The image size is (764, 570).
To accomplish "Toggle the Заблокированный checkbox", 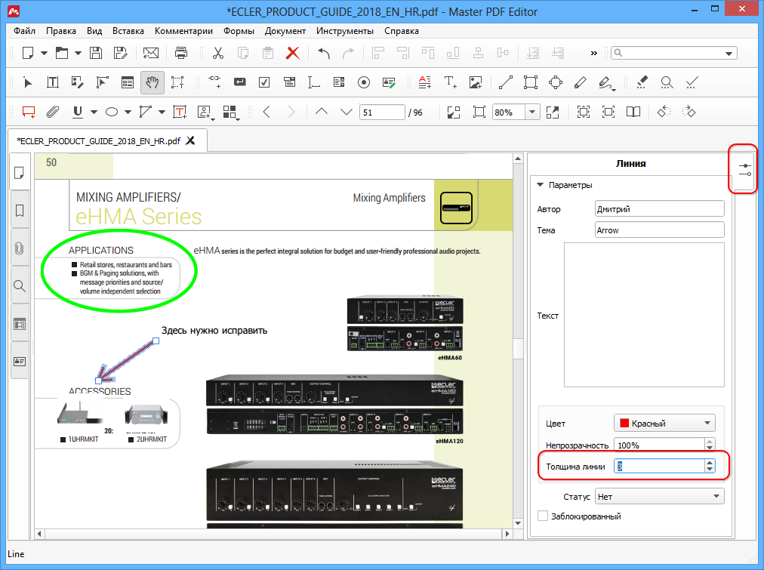I will 542,516.
